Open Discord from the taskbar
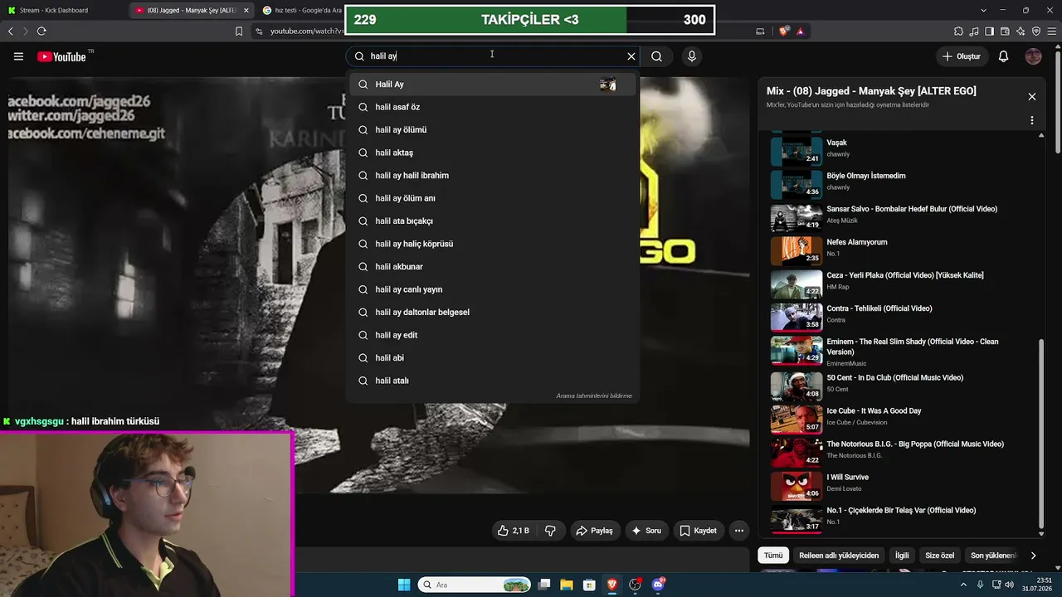 659,585
